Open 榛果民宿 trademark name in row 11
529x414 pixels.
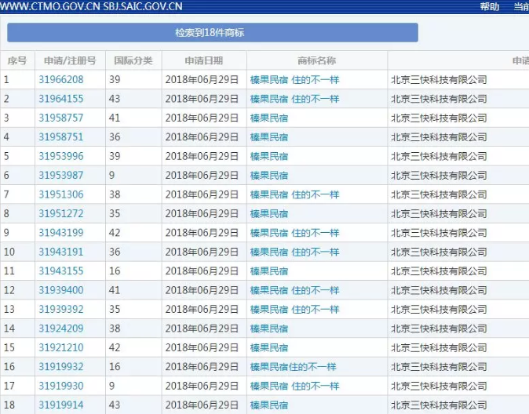pos(269,271)
